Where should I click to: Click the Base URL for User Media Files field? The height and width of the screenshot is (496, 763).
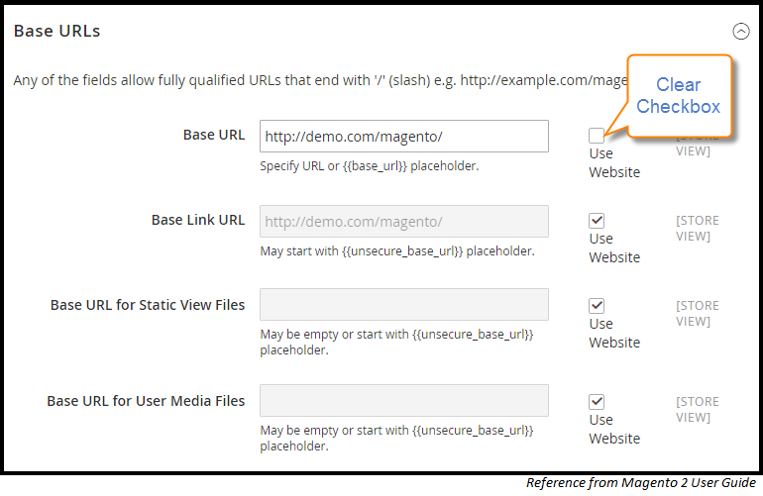(x=404, y=401)
